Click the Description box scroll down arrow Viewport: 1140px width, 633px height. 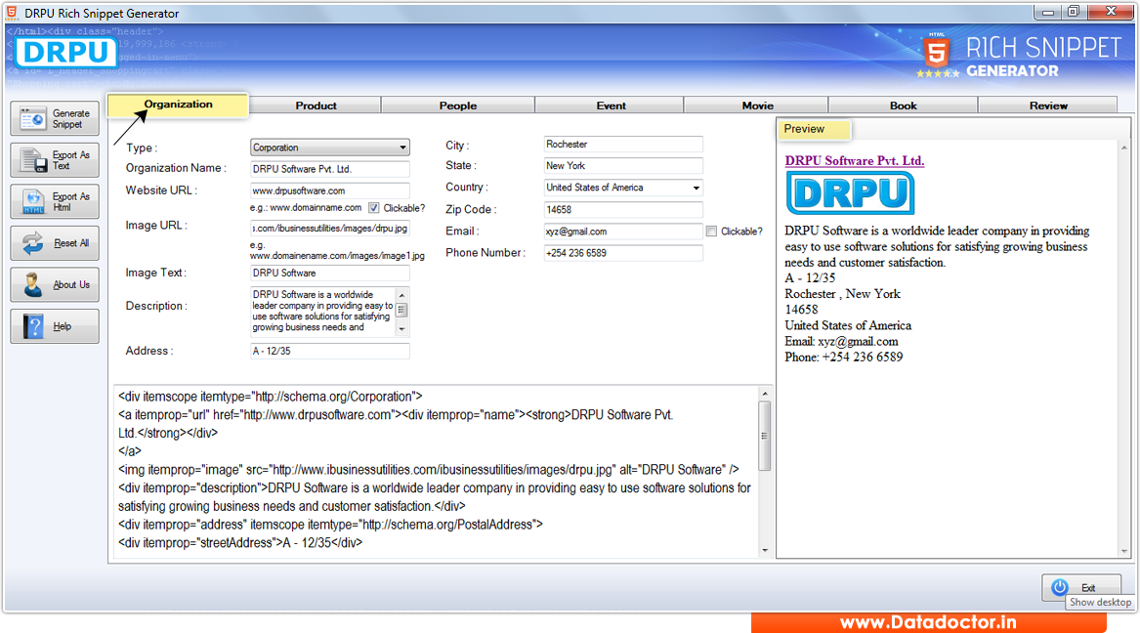[402, 329]
